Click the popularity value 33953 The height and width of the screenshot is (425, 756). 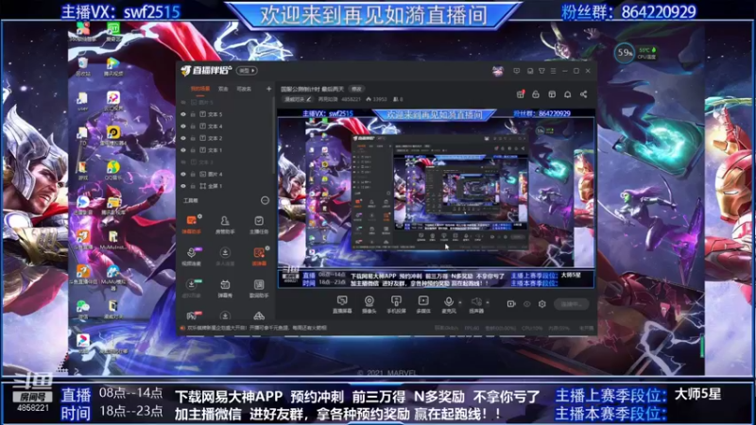pos(380,99)
